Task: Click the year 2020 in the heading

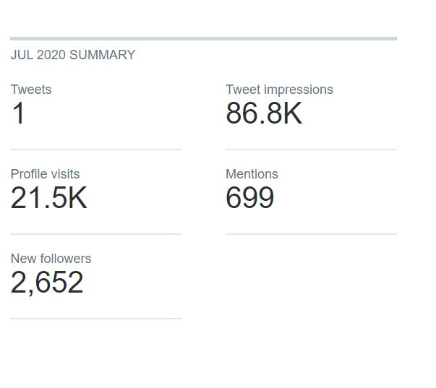Action: click(x=51, y=55)
